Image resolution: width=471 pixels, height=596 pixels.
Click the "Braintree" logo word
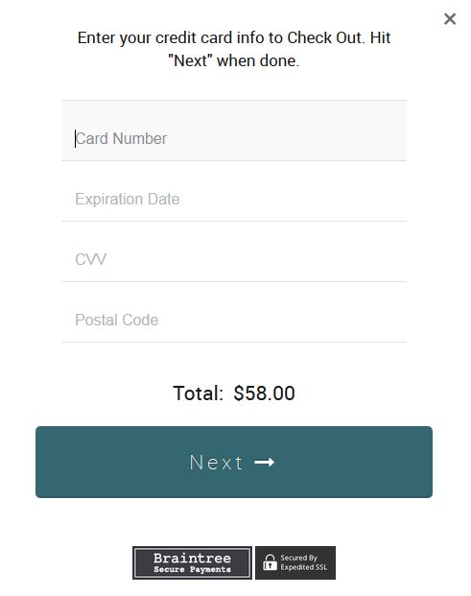point(192,558)
